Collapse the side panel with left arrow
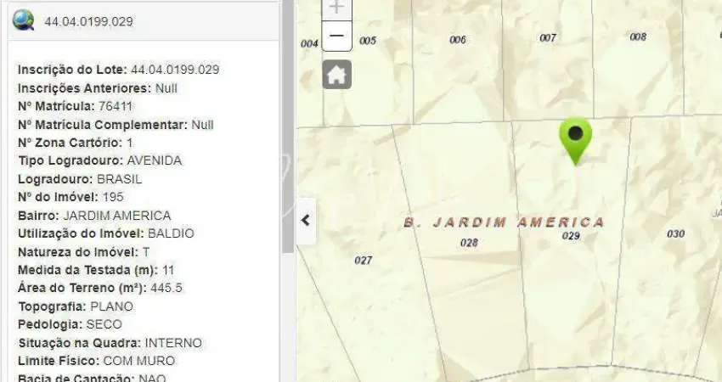 click(x=306, y=220)
